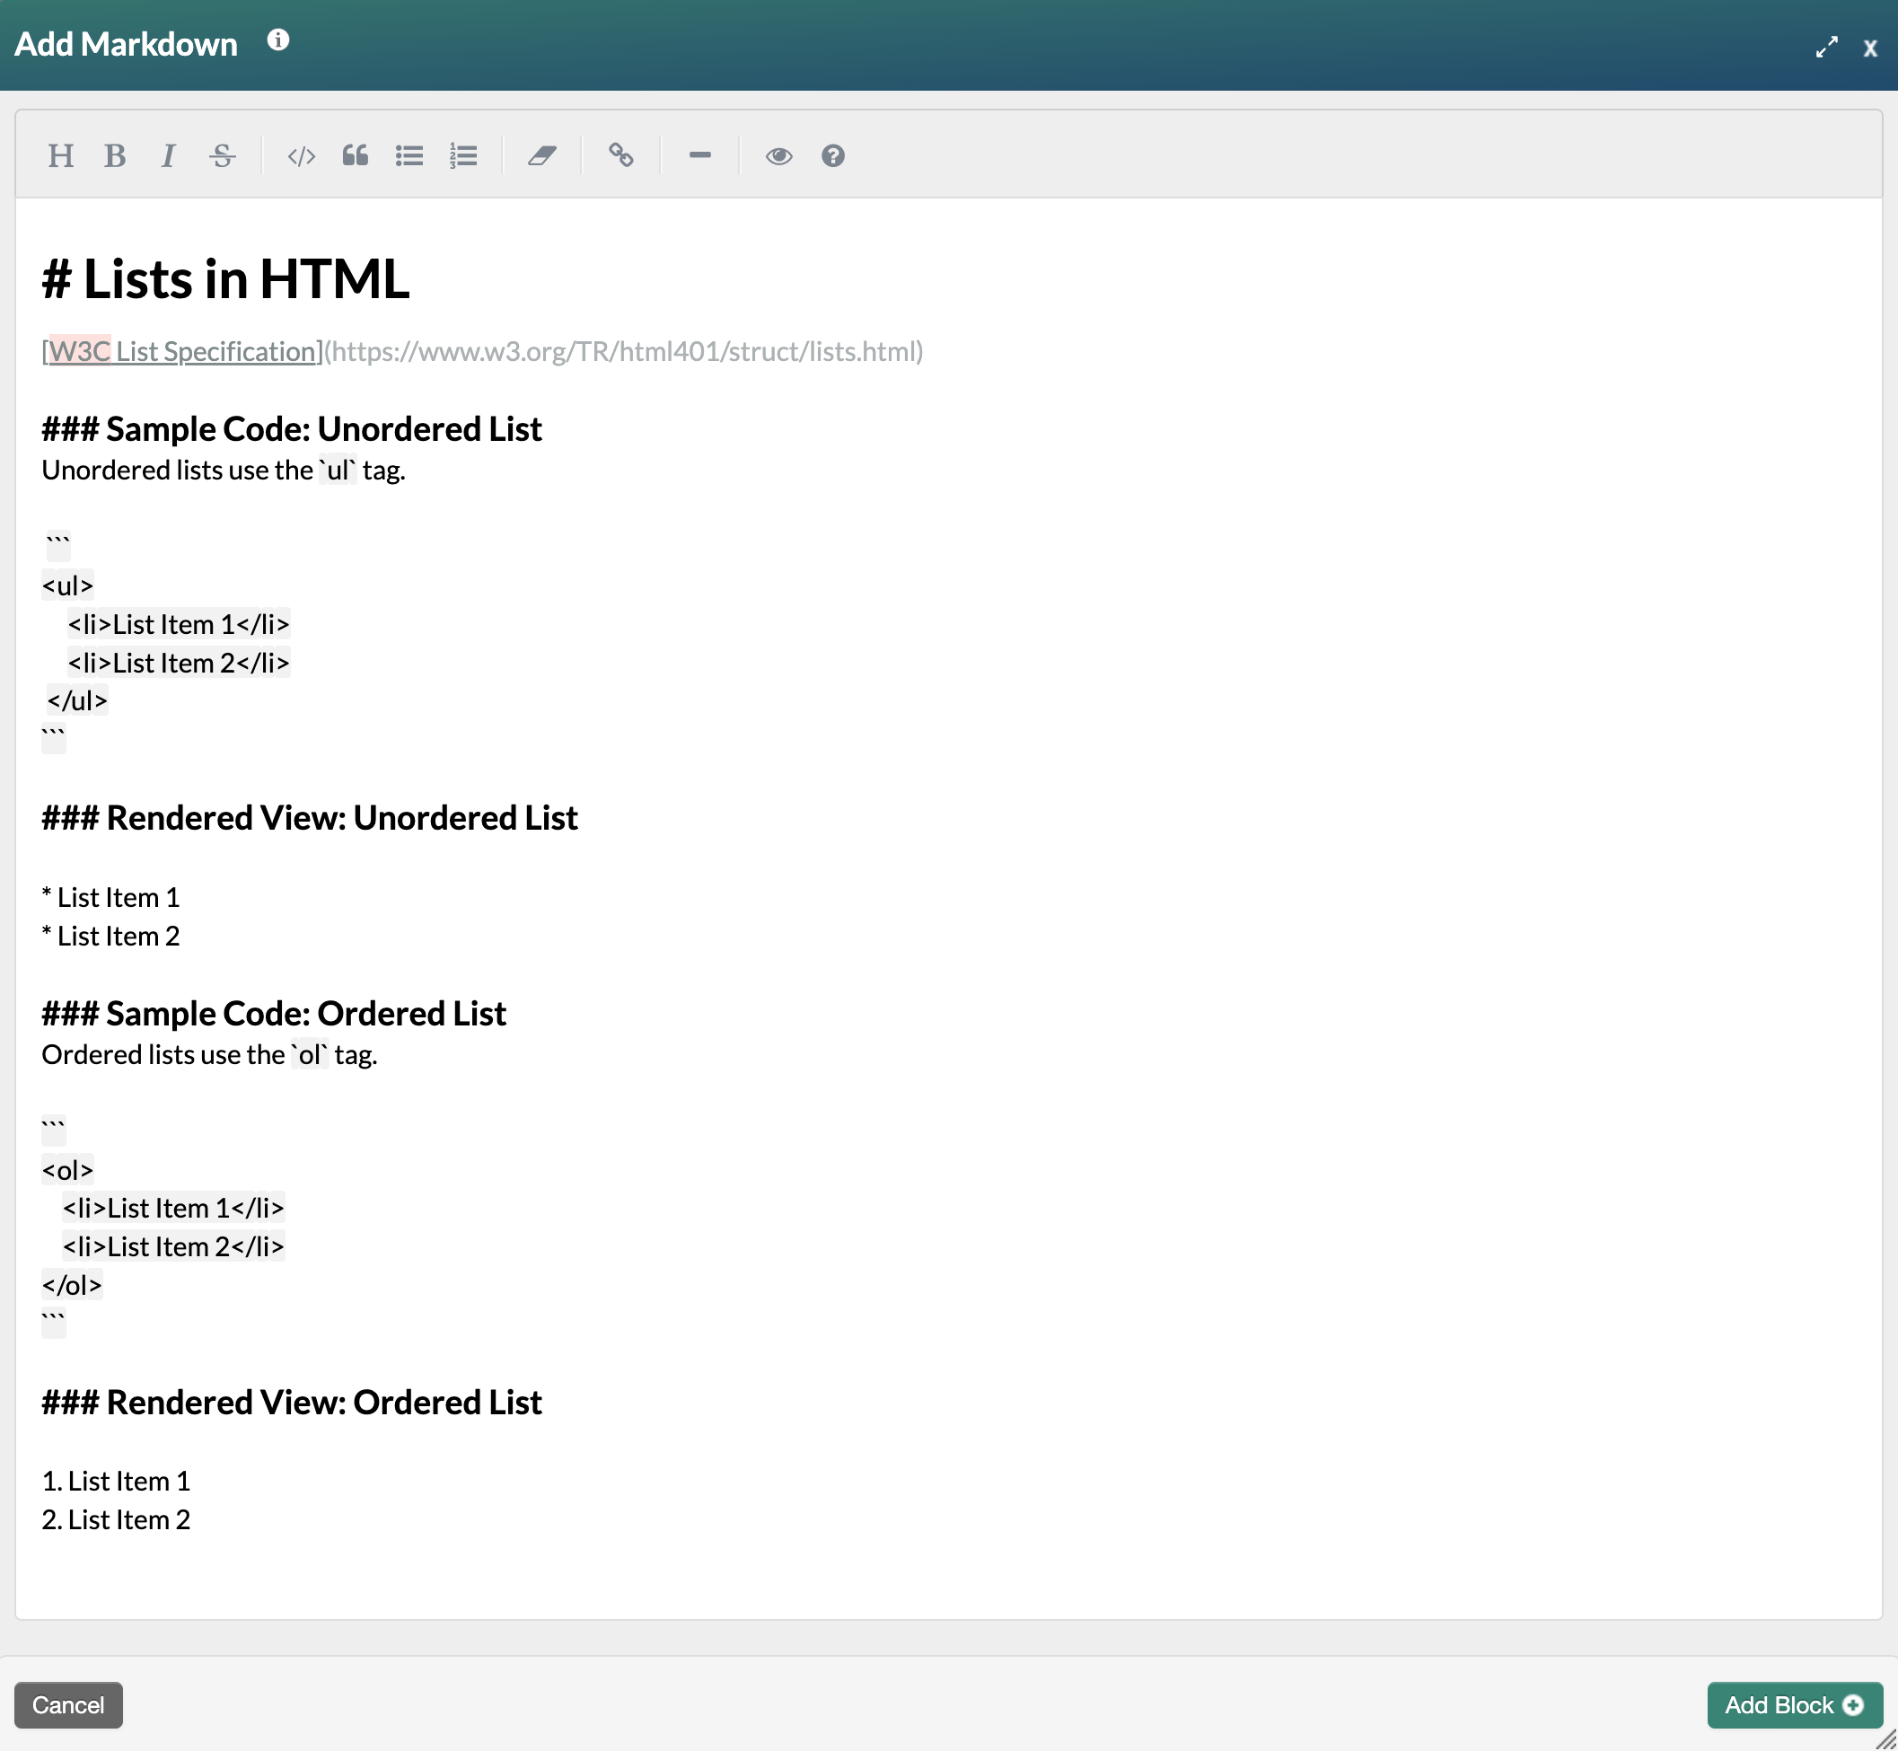Image resolution: width=1898 pixels, height=1751 pixels.
Task: Click '<li>List Item 2</li>' under ol
Action: 173,1247
